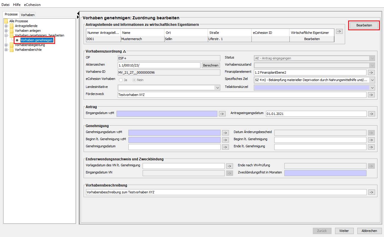Switch to the Vorhaben tab
The image size is (384, 237).
(x=28, y=15)
